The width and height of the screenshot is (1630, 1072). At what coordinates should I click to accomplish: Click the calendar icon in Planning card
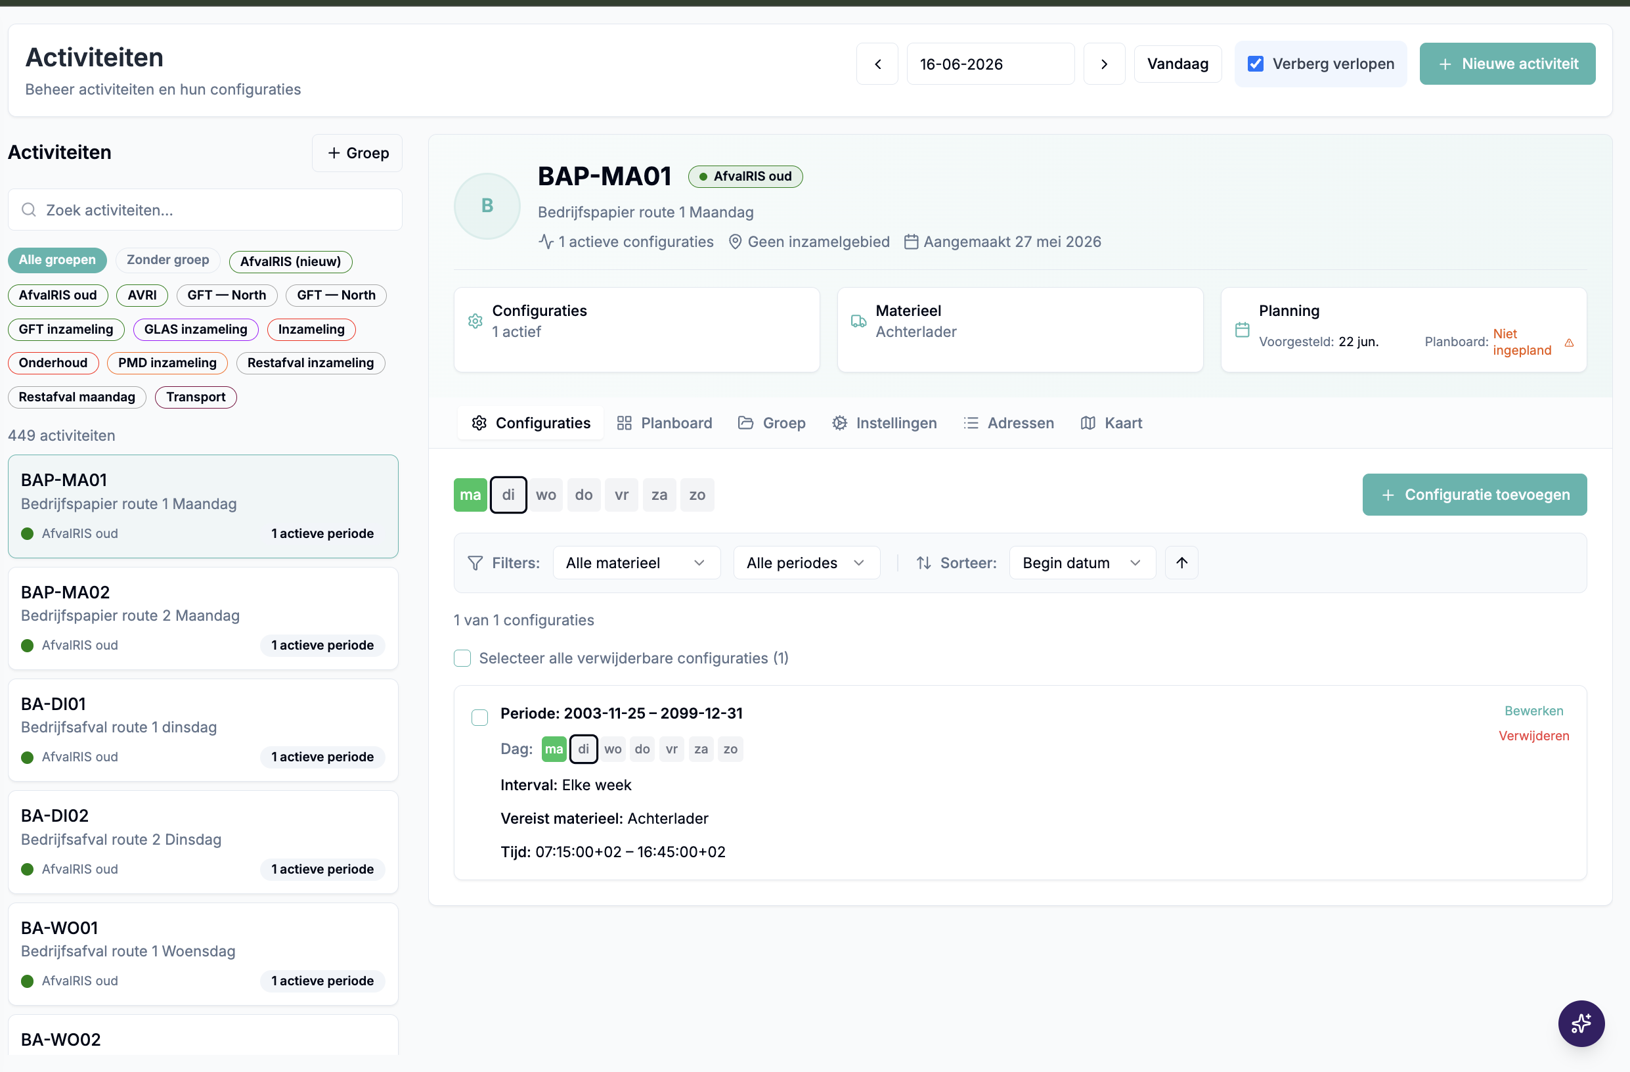coord(1243,330)
